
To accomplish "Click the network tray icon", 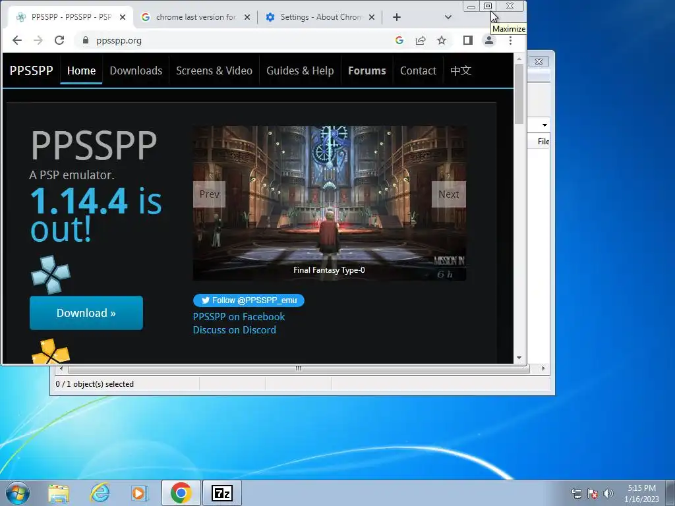I will tap(576, 493).
